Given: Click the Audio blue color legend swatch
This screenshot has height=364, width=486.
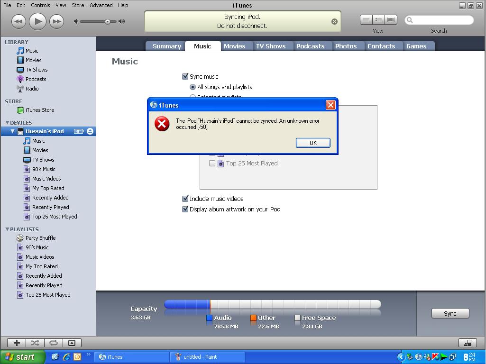Looking at the screenshot, I should tap(209, 318).
